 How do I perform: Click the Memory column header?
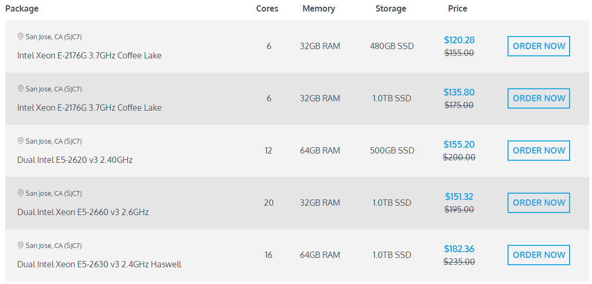coord(319,8)
